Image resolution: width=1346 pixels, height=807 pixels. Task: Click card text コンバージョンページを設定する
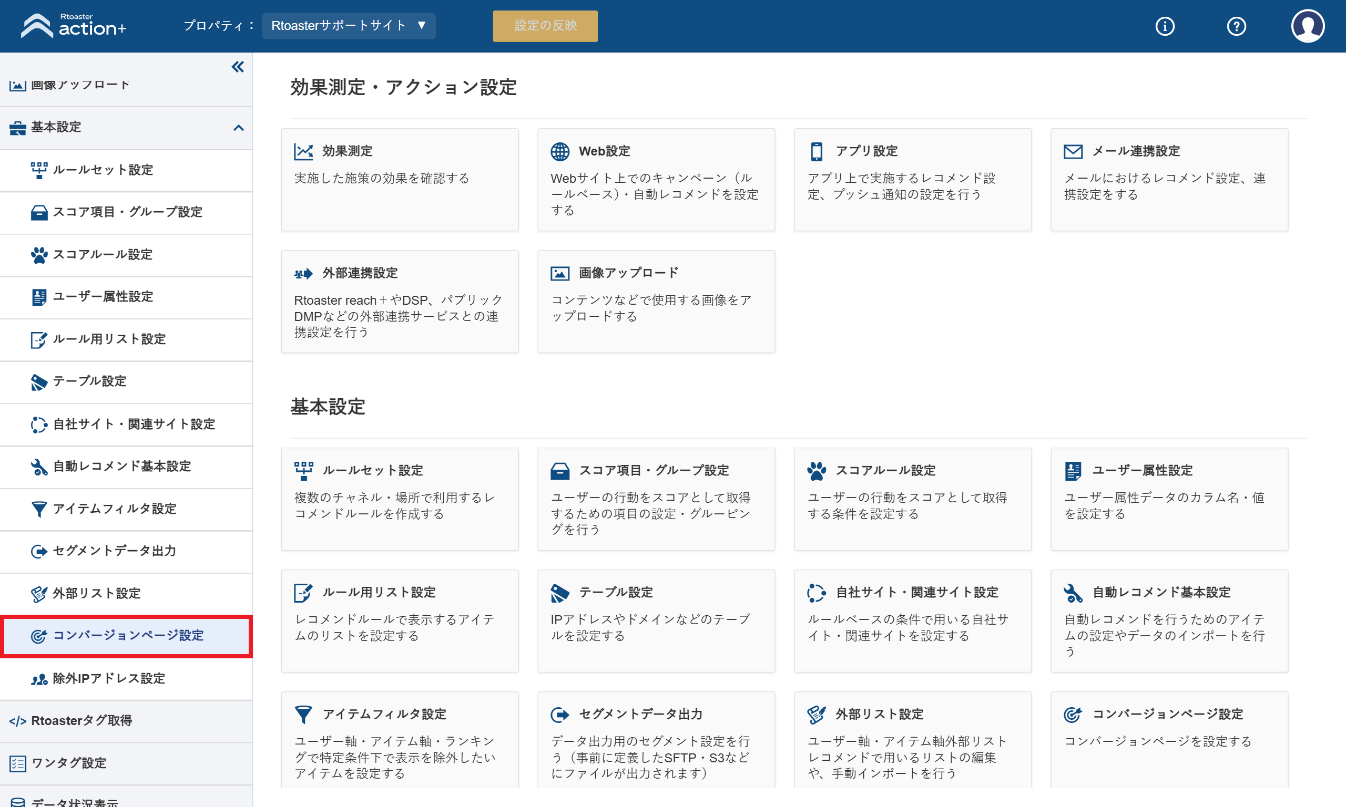(1158, 742)
